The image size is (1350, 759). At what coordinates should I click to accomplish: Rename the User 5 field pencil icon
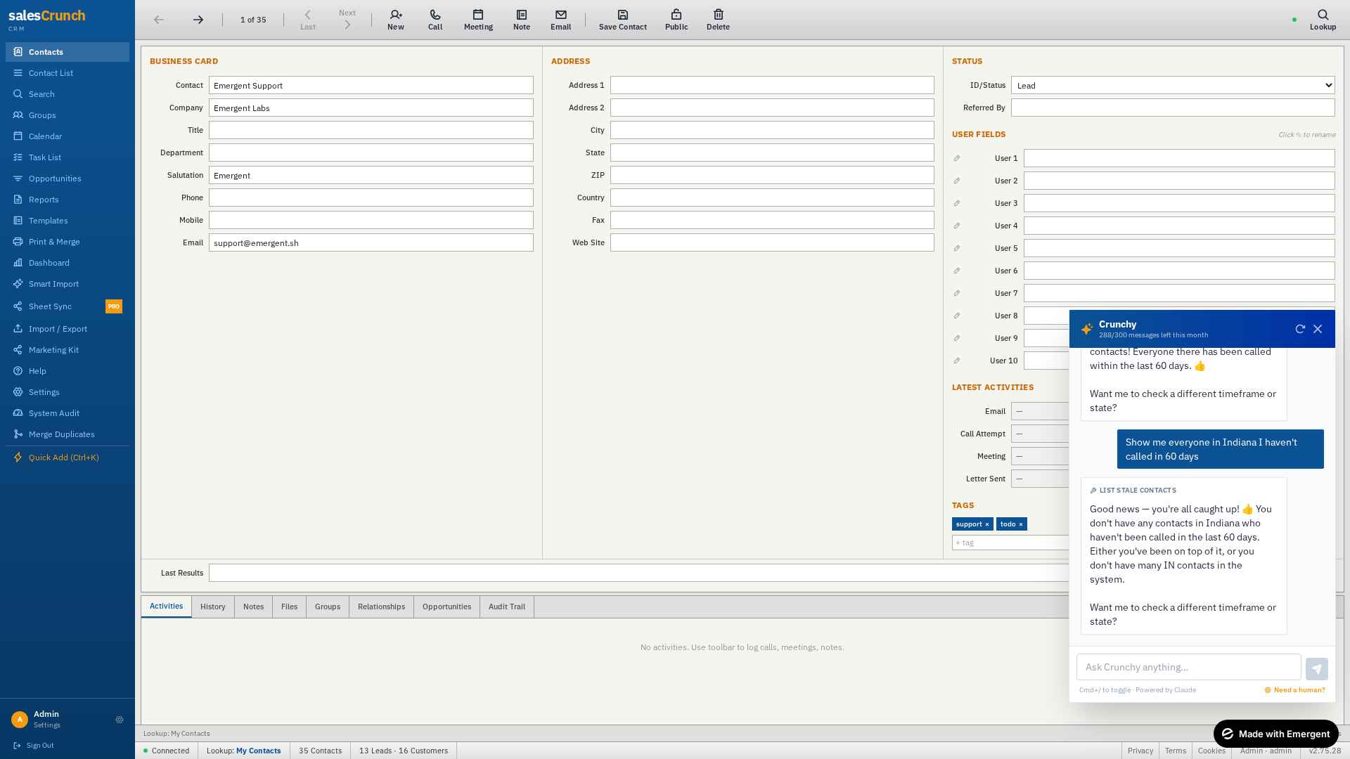957,248
